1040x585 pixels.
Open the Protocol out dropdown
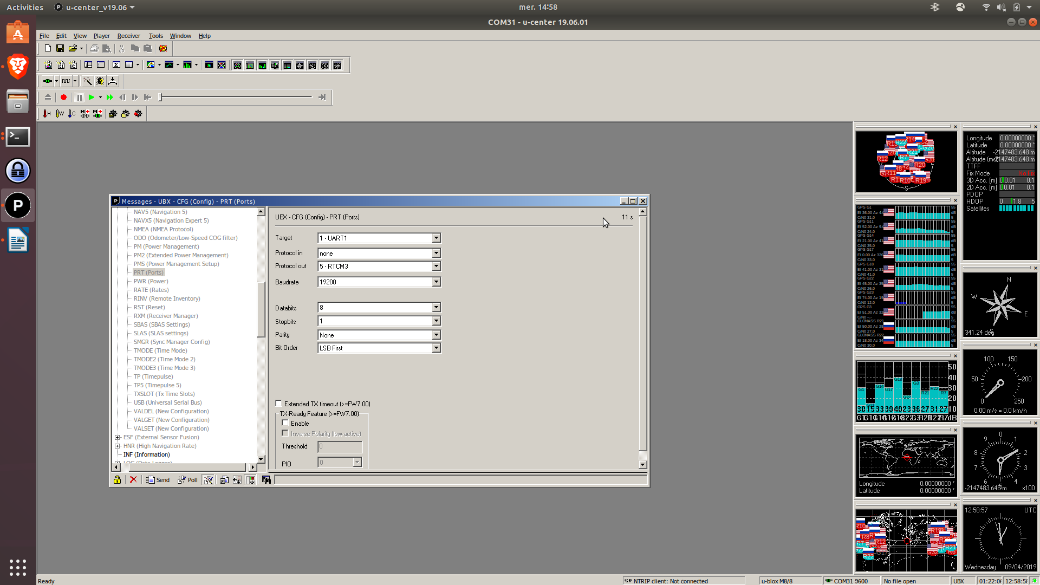(x=436, y=266)
